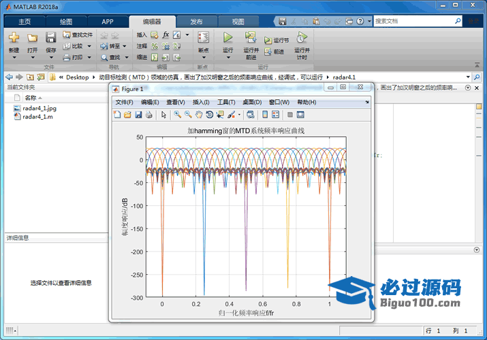Switch to the Home (主页) tab
Screen dimensions: 487x340
pos(25,22)
